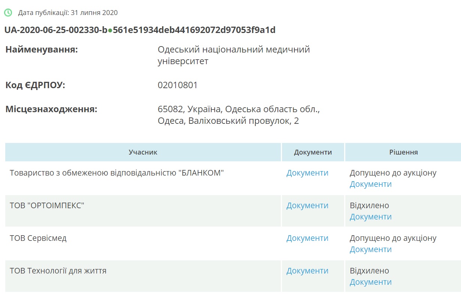
Task: Click the green dot in tender ID
Action: [x=110, y=30]
